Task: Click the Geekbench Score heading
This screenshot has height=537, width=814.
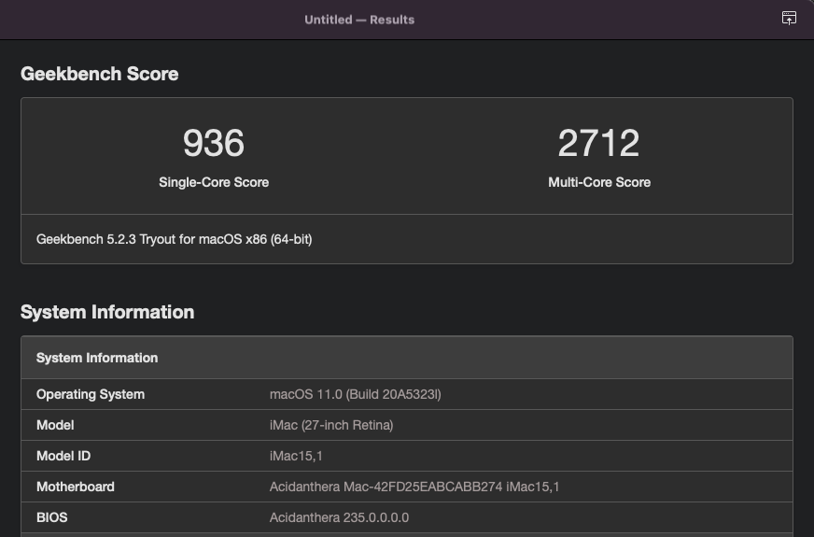Action: click(99, 74)
